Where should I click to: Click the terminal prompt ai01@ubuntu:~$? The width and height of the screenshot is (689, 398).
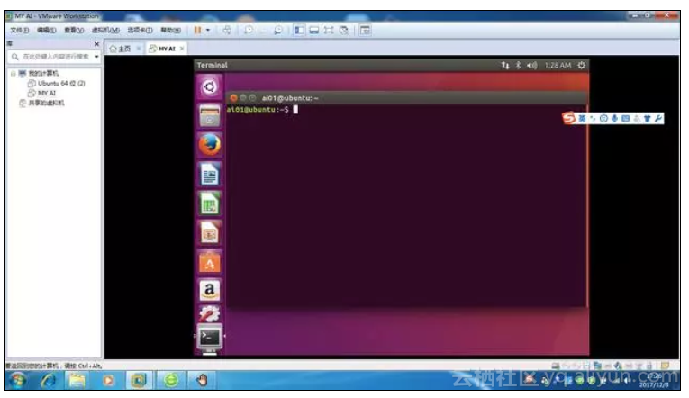click(x=258, y=109)
